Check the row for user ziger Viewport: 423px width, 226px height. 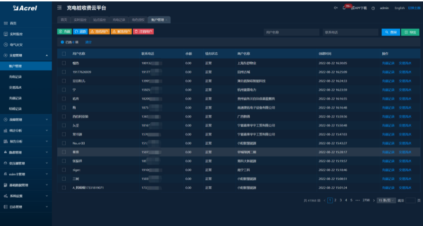pos(64,170)
